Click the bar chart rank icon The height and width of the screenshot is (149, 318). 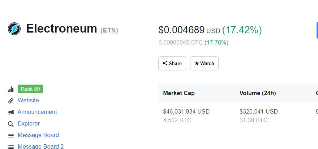tap(11, 89)
